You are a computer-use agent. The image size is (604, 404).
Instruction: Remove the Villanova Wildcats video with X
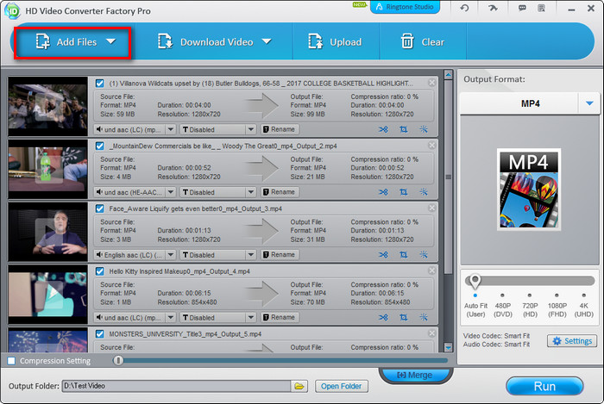pyautogui.click(x=431, y=82)
